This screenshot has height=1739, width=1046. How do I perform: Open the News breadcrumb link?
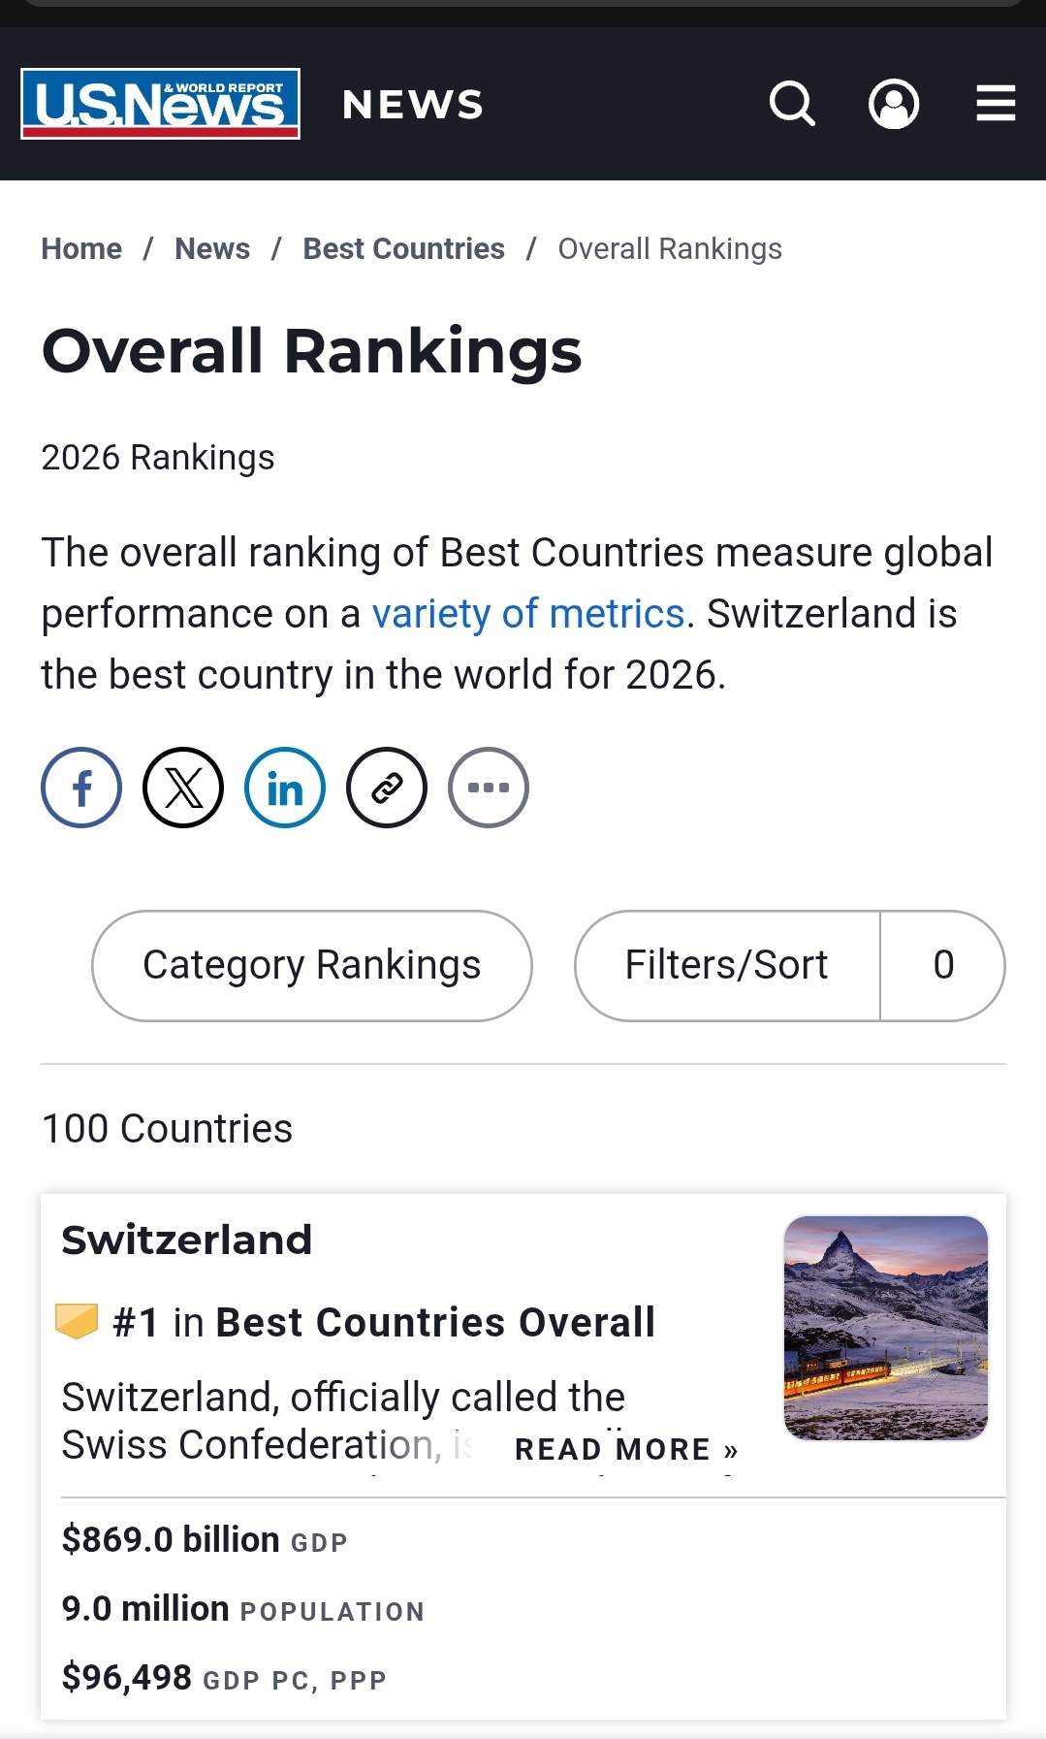pyautogui.click(x=212, y=249)
